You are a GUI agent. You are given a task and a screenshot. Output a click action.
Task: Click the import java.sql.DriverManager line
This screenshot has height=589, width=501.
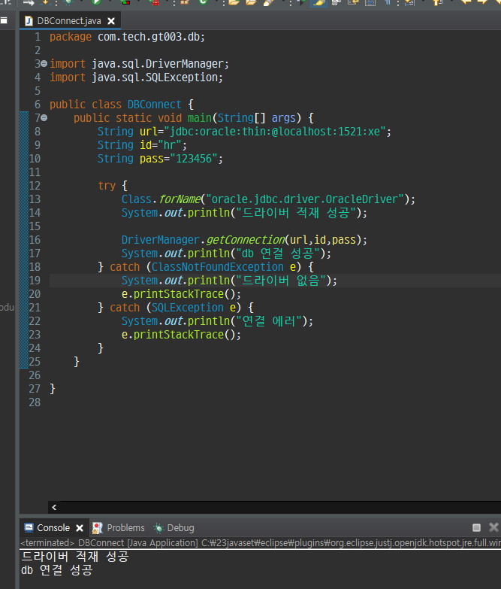point(139,64)
